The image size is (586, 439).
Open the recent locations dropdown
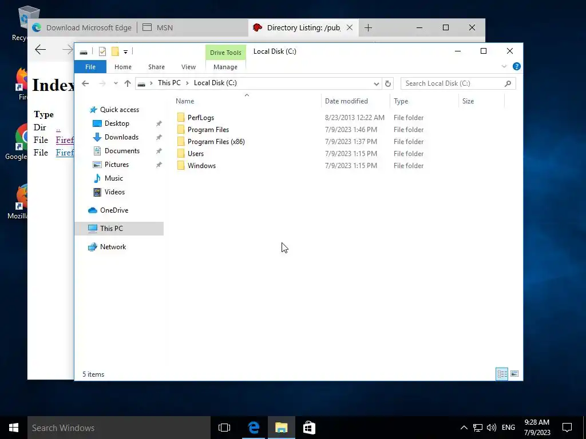(x=116, y=83)
